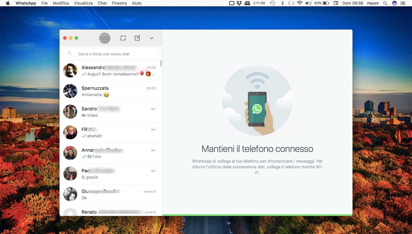Open Sandro's chat with Video message

[x=110, y=112]
